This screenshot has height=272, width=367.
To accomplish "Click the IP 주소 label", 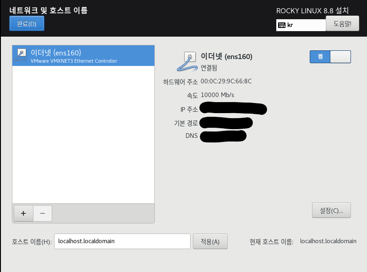I will 189,109.
